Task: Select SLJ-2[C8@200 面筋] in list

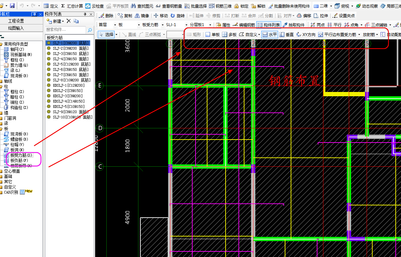Action: pos(70,48)
